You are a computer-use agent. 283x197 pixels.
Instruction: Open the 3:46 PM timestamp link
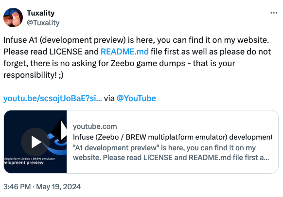17,187
